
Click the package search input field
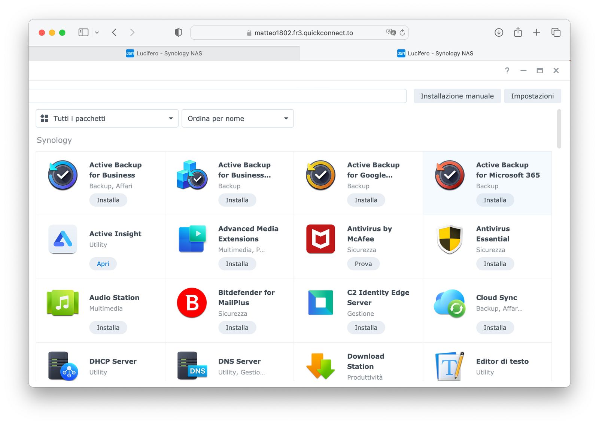218,96
